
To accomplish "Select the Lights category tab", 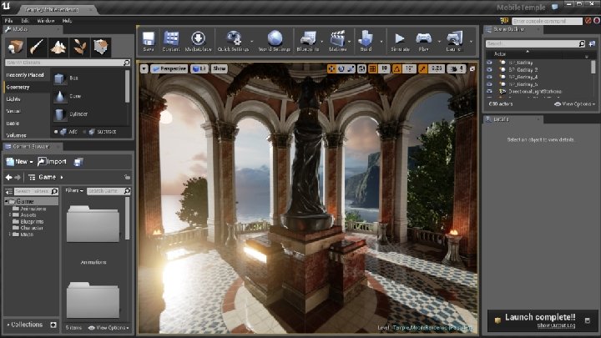I will [13, 98].
